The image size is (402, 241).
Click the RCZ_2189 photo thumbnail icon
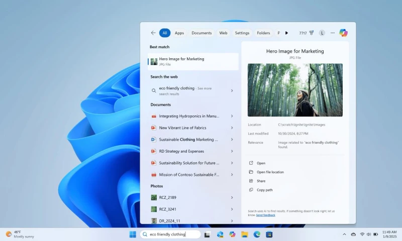click(154, 197)
